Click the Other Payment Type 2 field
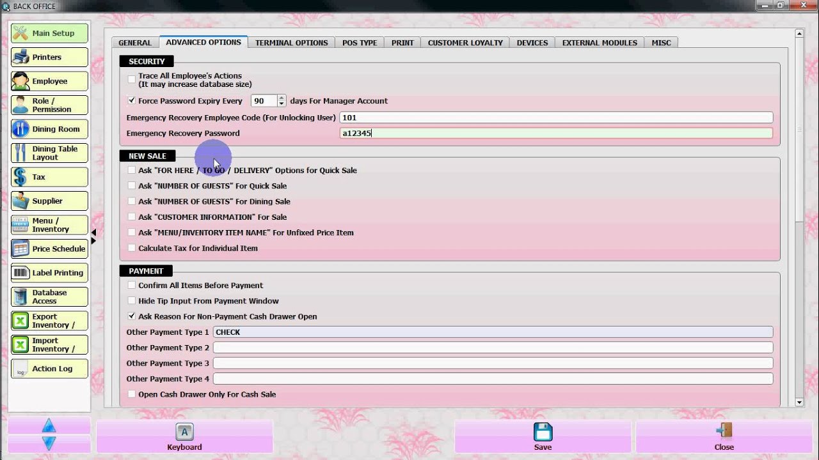Viewport: 819px width, 460px height. coord(492,348)
